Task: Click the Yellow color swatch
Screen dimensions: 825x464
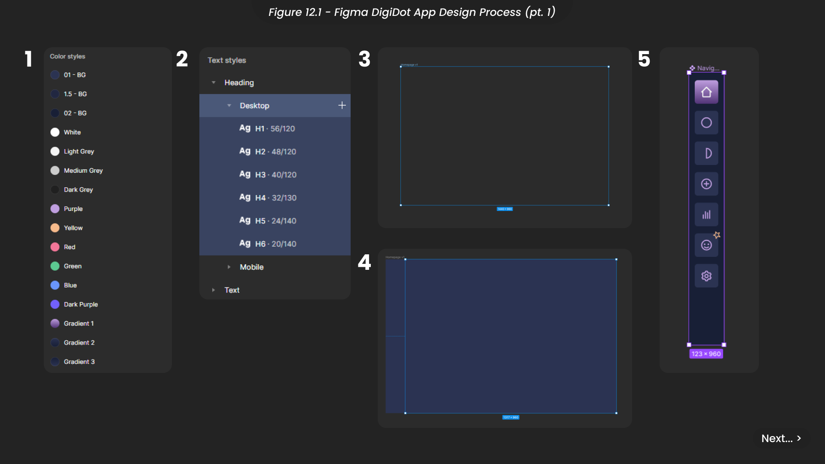Action: pyautogui.click(x=55, y=228)
